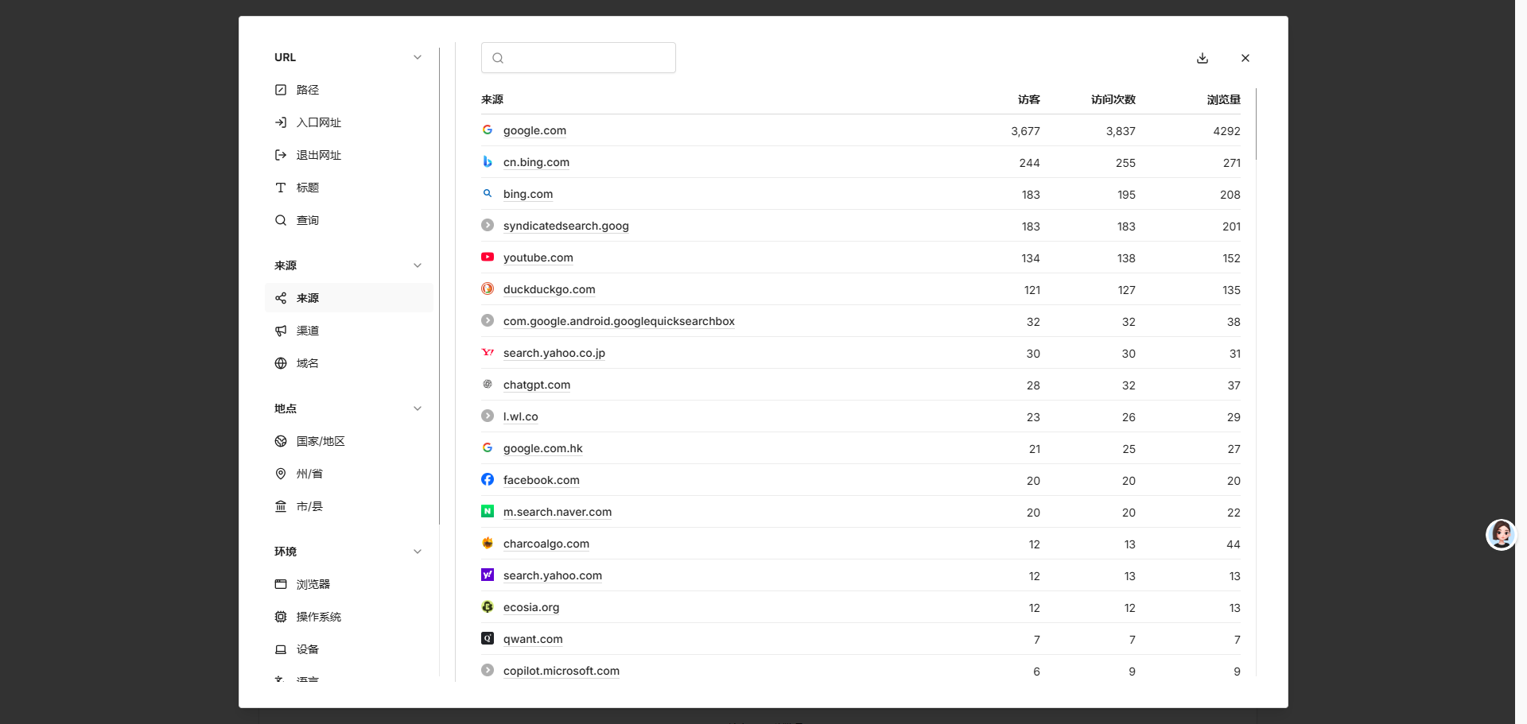This screenshot has width=1527, height=724.
Task: Click the sources table vertical scrollbar
Action: coord(1256,124)
